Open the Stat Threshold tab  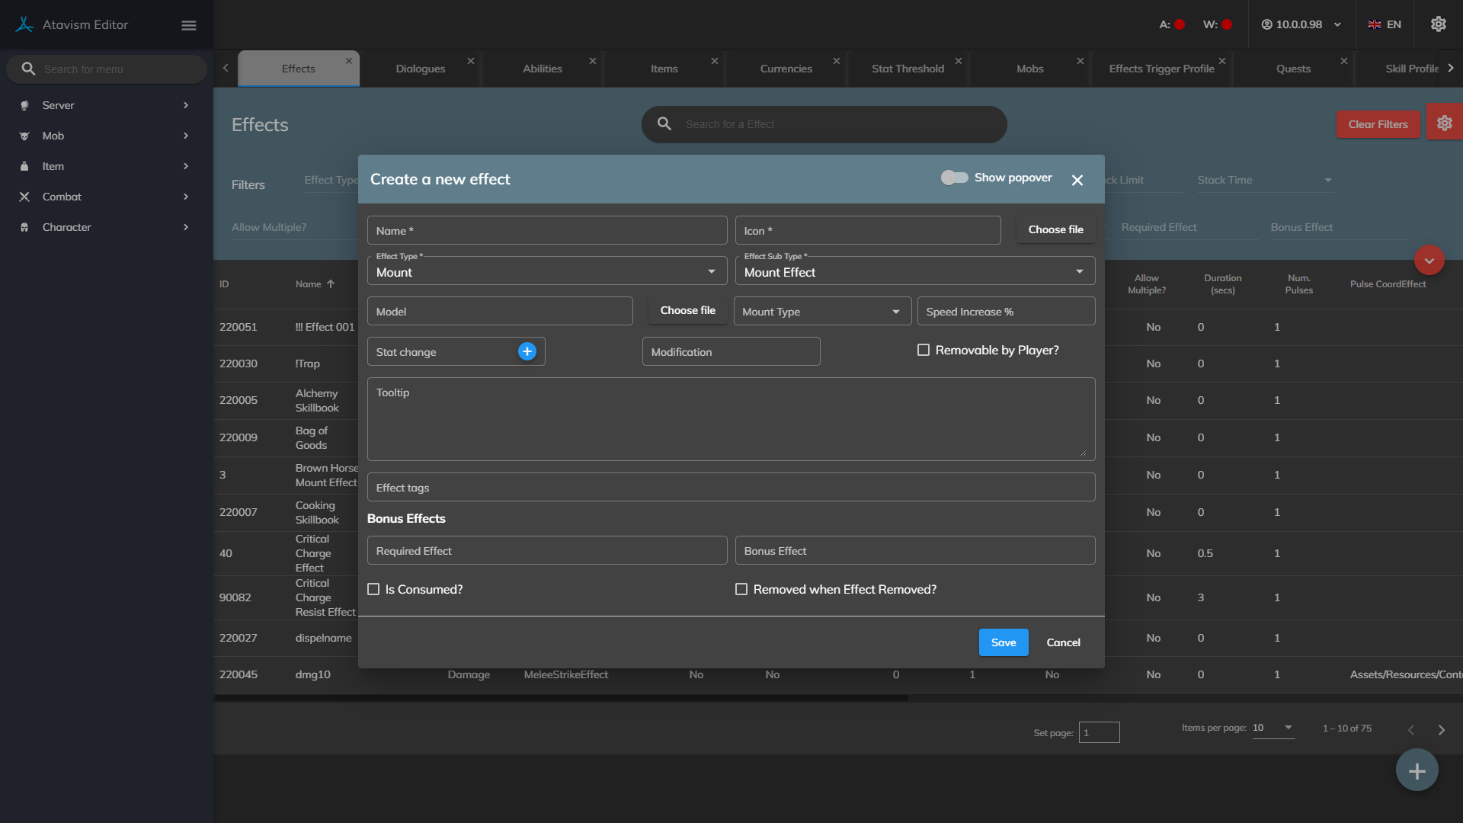click(907, 69)
